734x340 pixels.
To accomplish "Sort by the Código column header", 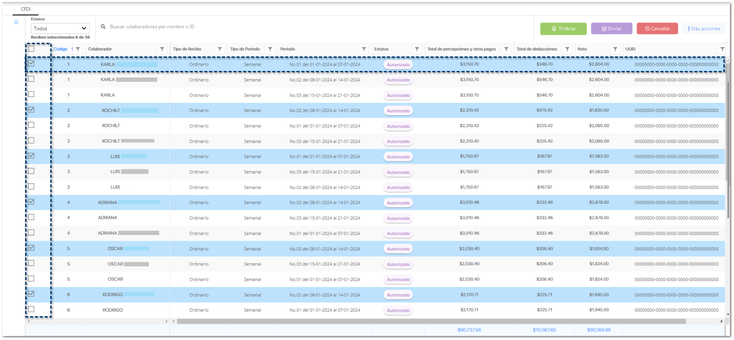I will pyautogui.click(x=60, y=49).
